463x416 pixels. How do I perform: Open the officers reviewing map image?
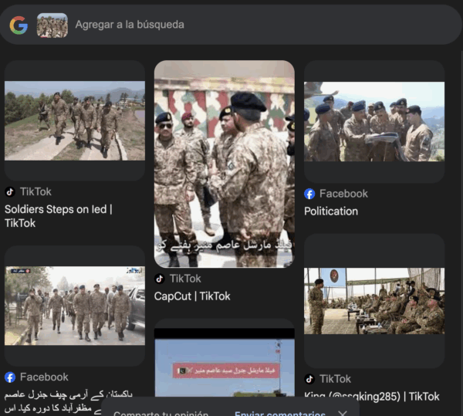(x=374, y=122)
